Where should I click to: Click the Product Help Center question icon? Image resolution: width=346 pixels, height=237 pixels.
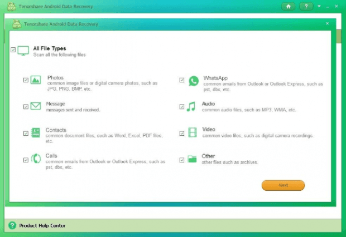click(12, 225)
